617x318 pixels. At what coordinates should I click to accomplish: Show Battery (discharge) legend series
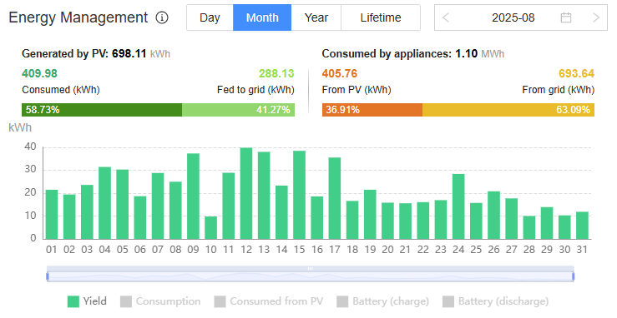495,301
